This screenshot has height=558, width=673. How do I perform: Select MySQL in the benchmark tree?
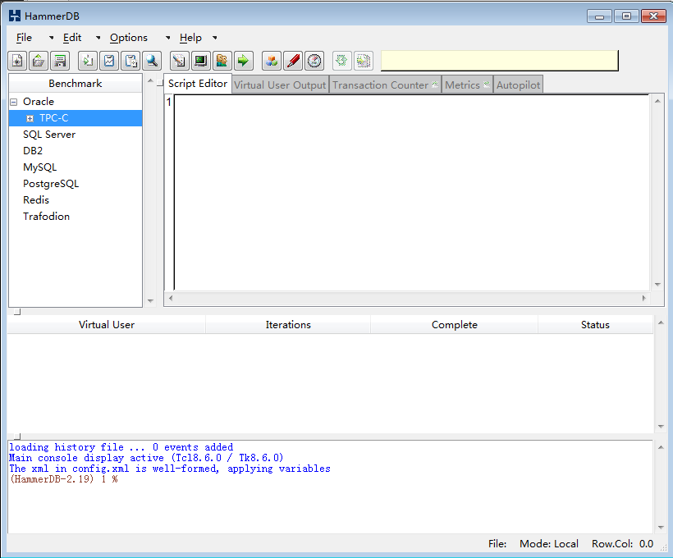point(40,167)
